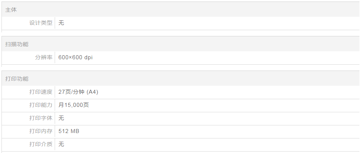Screen dimensions: 362x153
Task: Click the 打印字体 label
Action: [41, 118]
